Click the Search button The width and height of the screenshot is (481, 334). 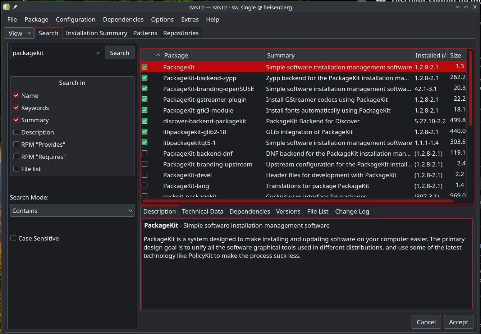[x=119, y=53]
